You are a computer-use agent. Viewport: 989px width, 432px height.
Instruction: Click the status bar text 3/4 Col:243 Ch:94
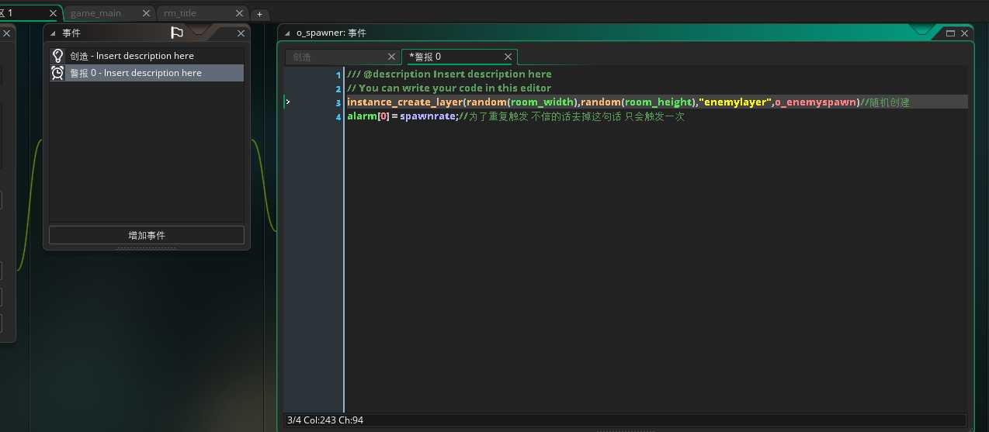click(325, 420)
